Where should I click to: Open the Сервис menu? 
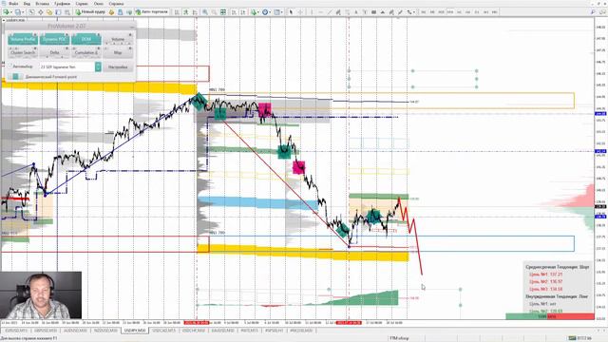pos(82,4)
